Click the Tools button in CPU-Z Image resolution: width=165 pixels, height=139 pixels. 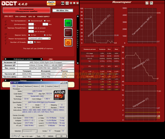[38, 136]
